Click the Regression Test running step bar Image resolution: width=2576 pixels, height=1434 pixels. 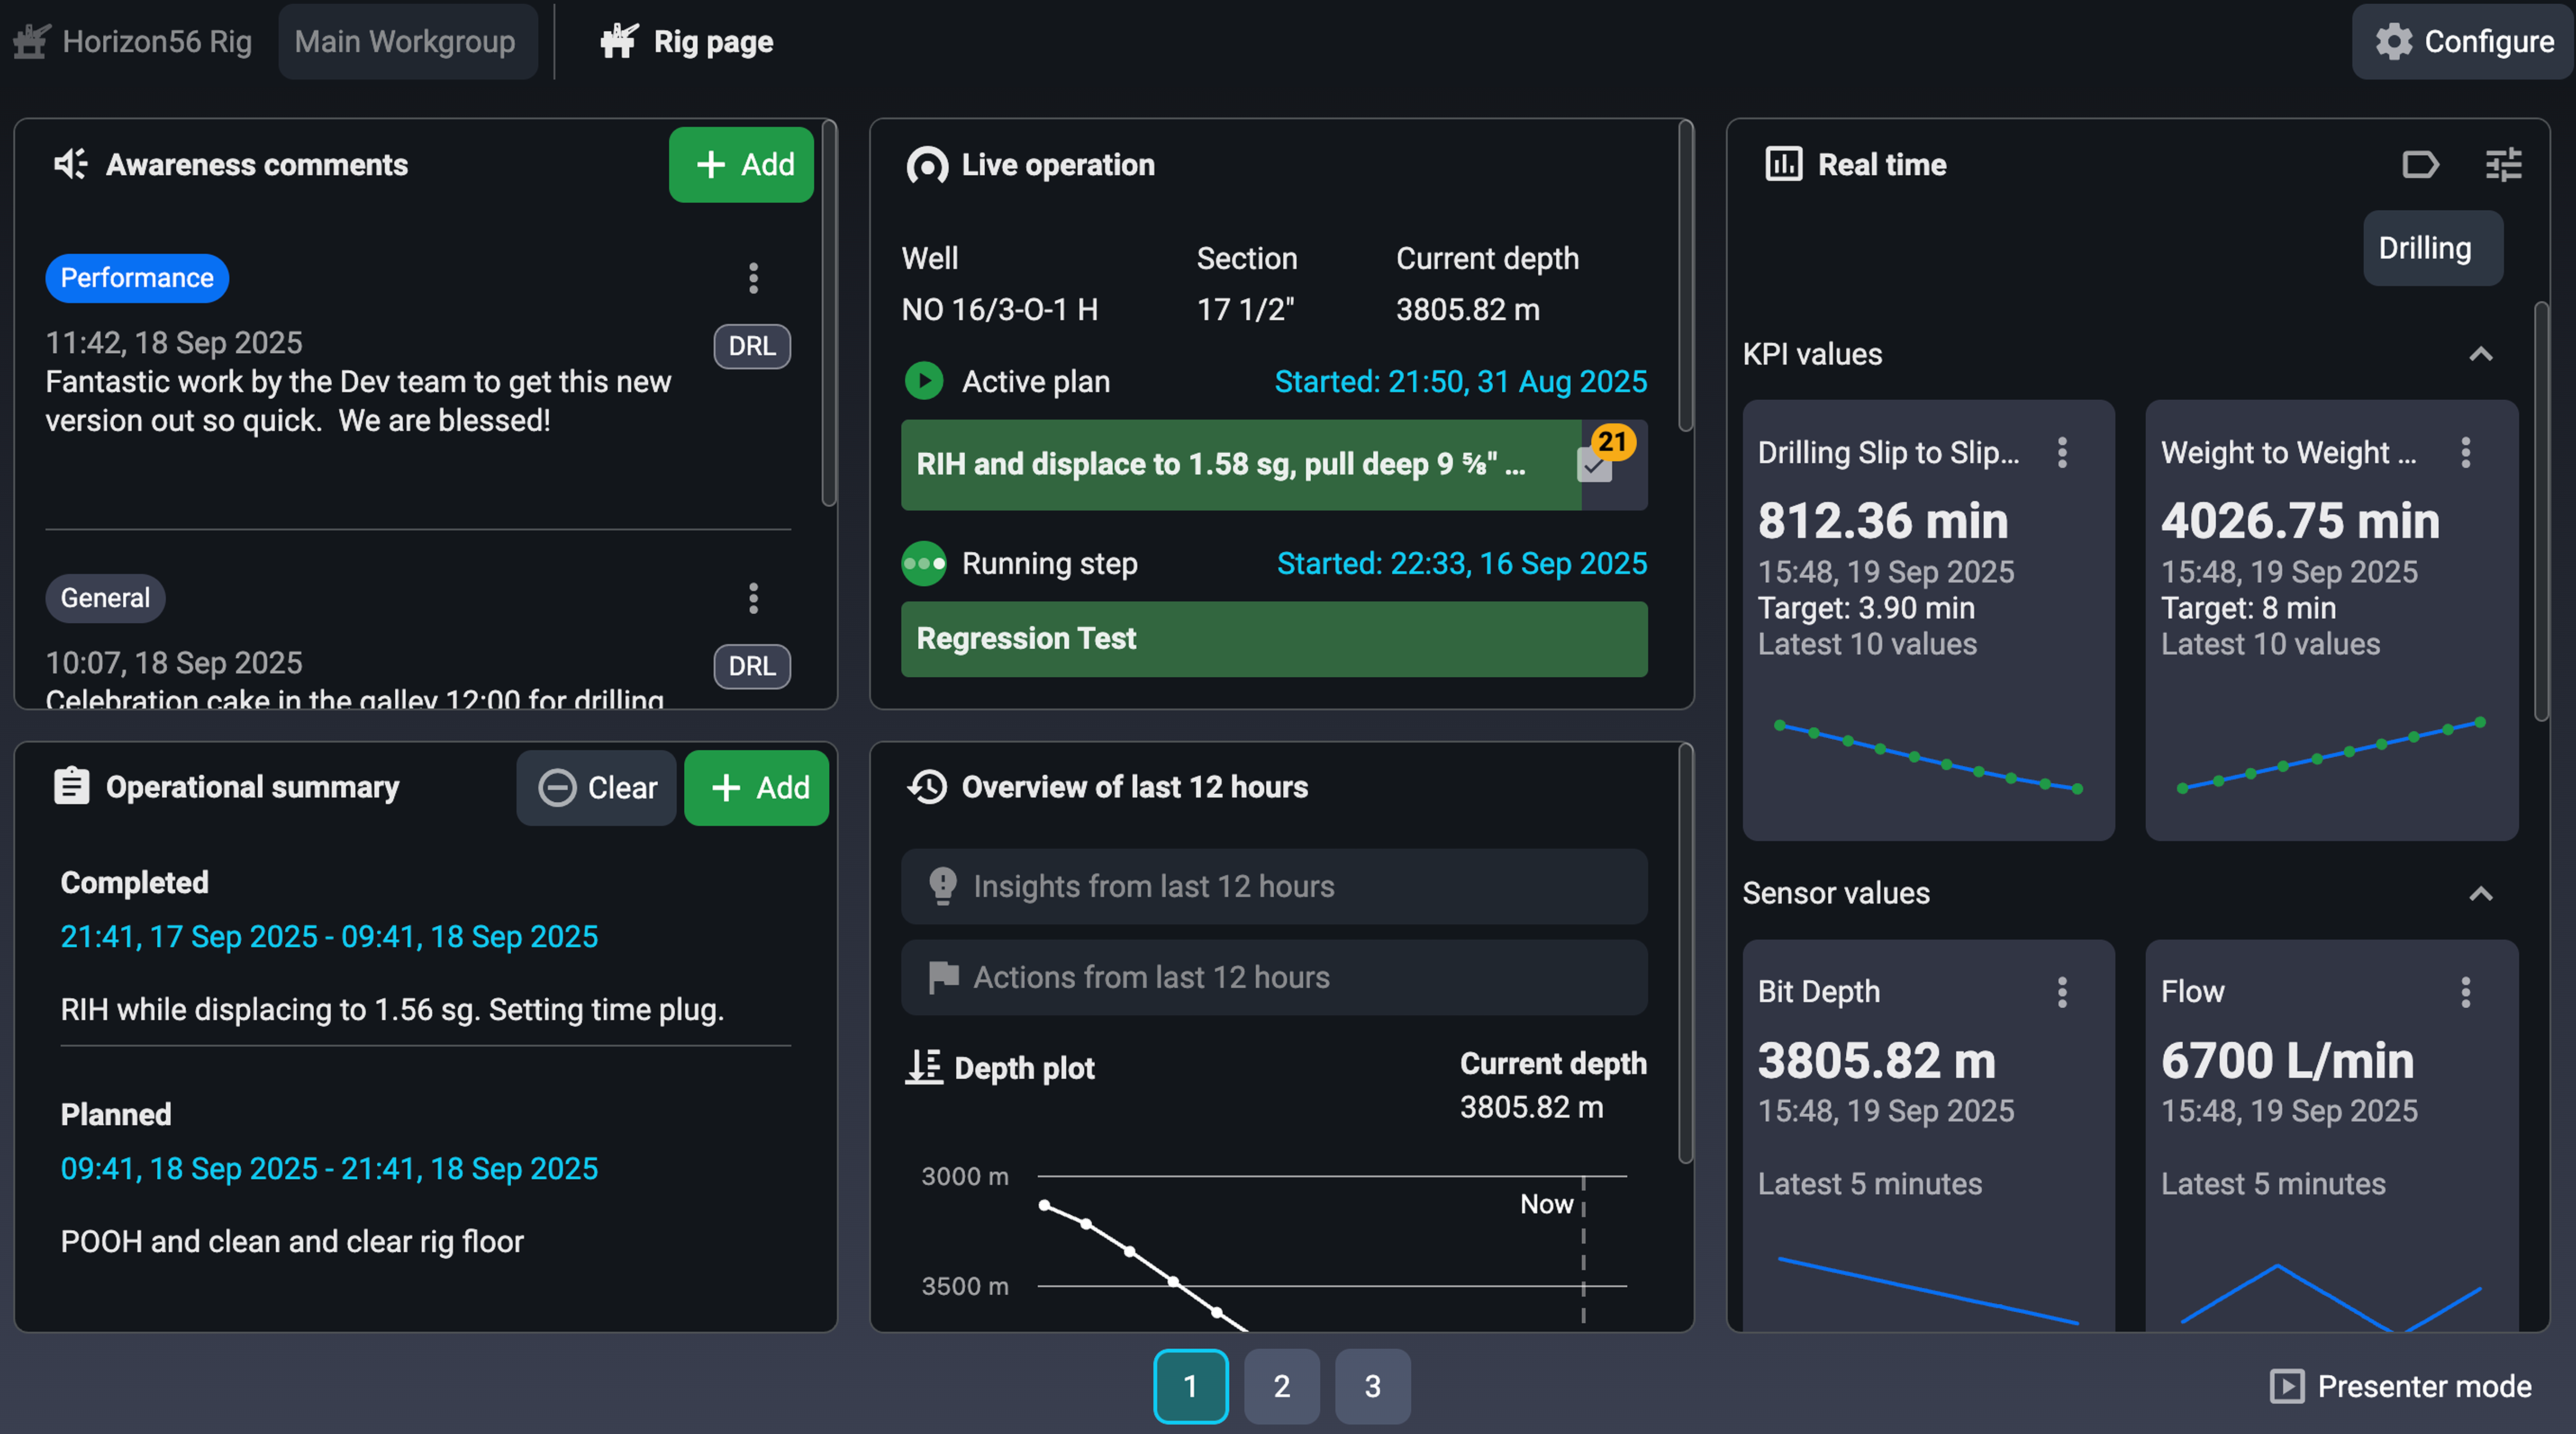click(x=1273, y=638)
